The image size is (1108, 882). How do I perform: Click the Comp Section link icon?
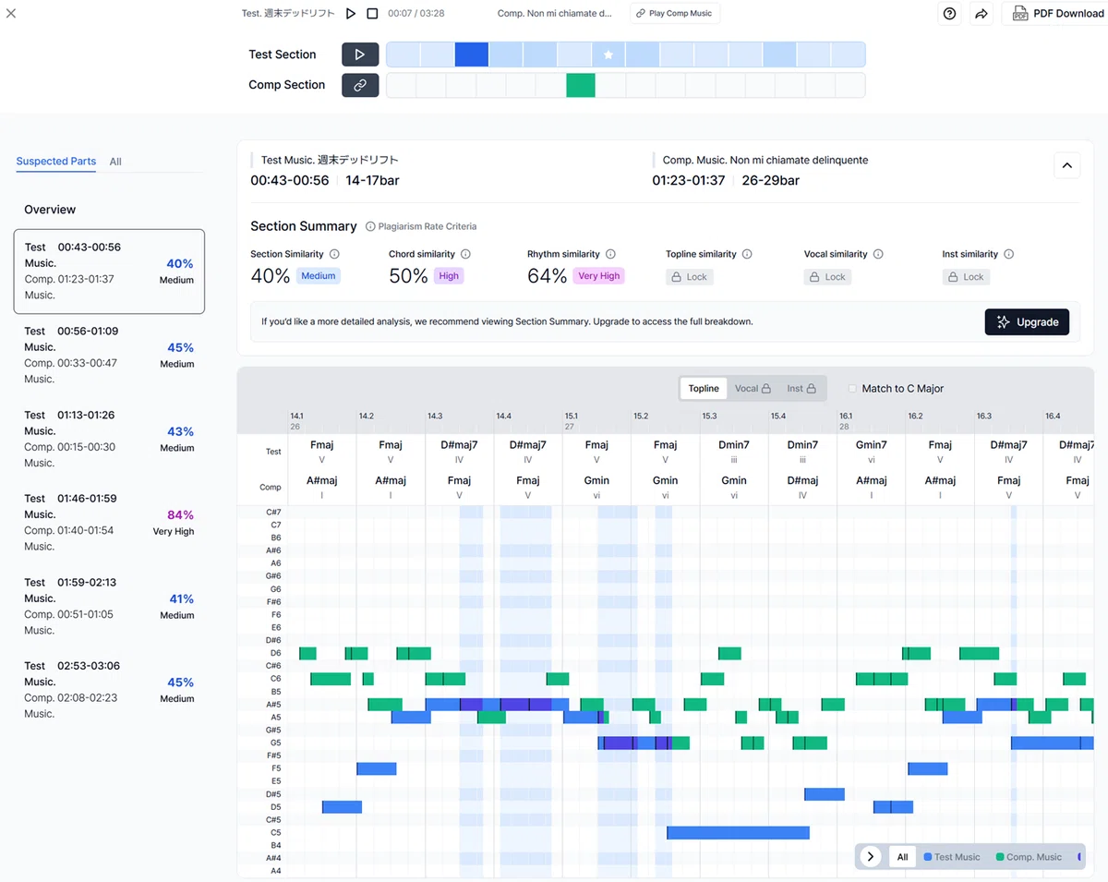[x=360, y=85]
